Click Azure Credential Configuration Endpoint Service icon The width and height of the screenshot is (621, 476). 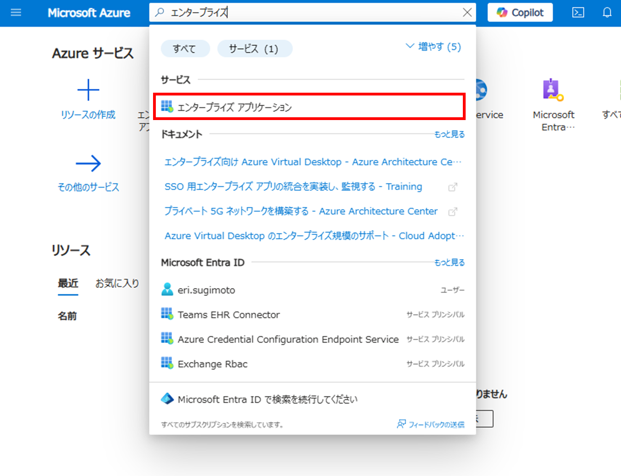point(167,339)
